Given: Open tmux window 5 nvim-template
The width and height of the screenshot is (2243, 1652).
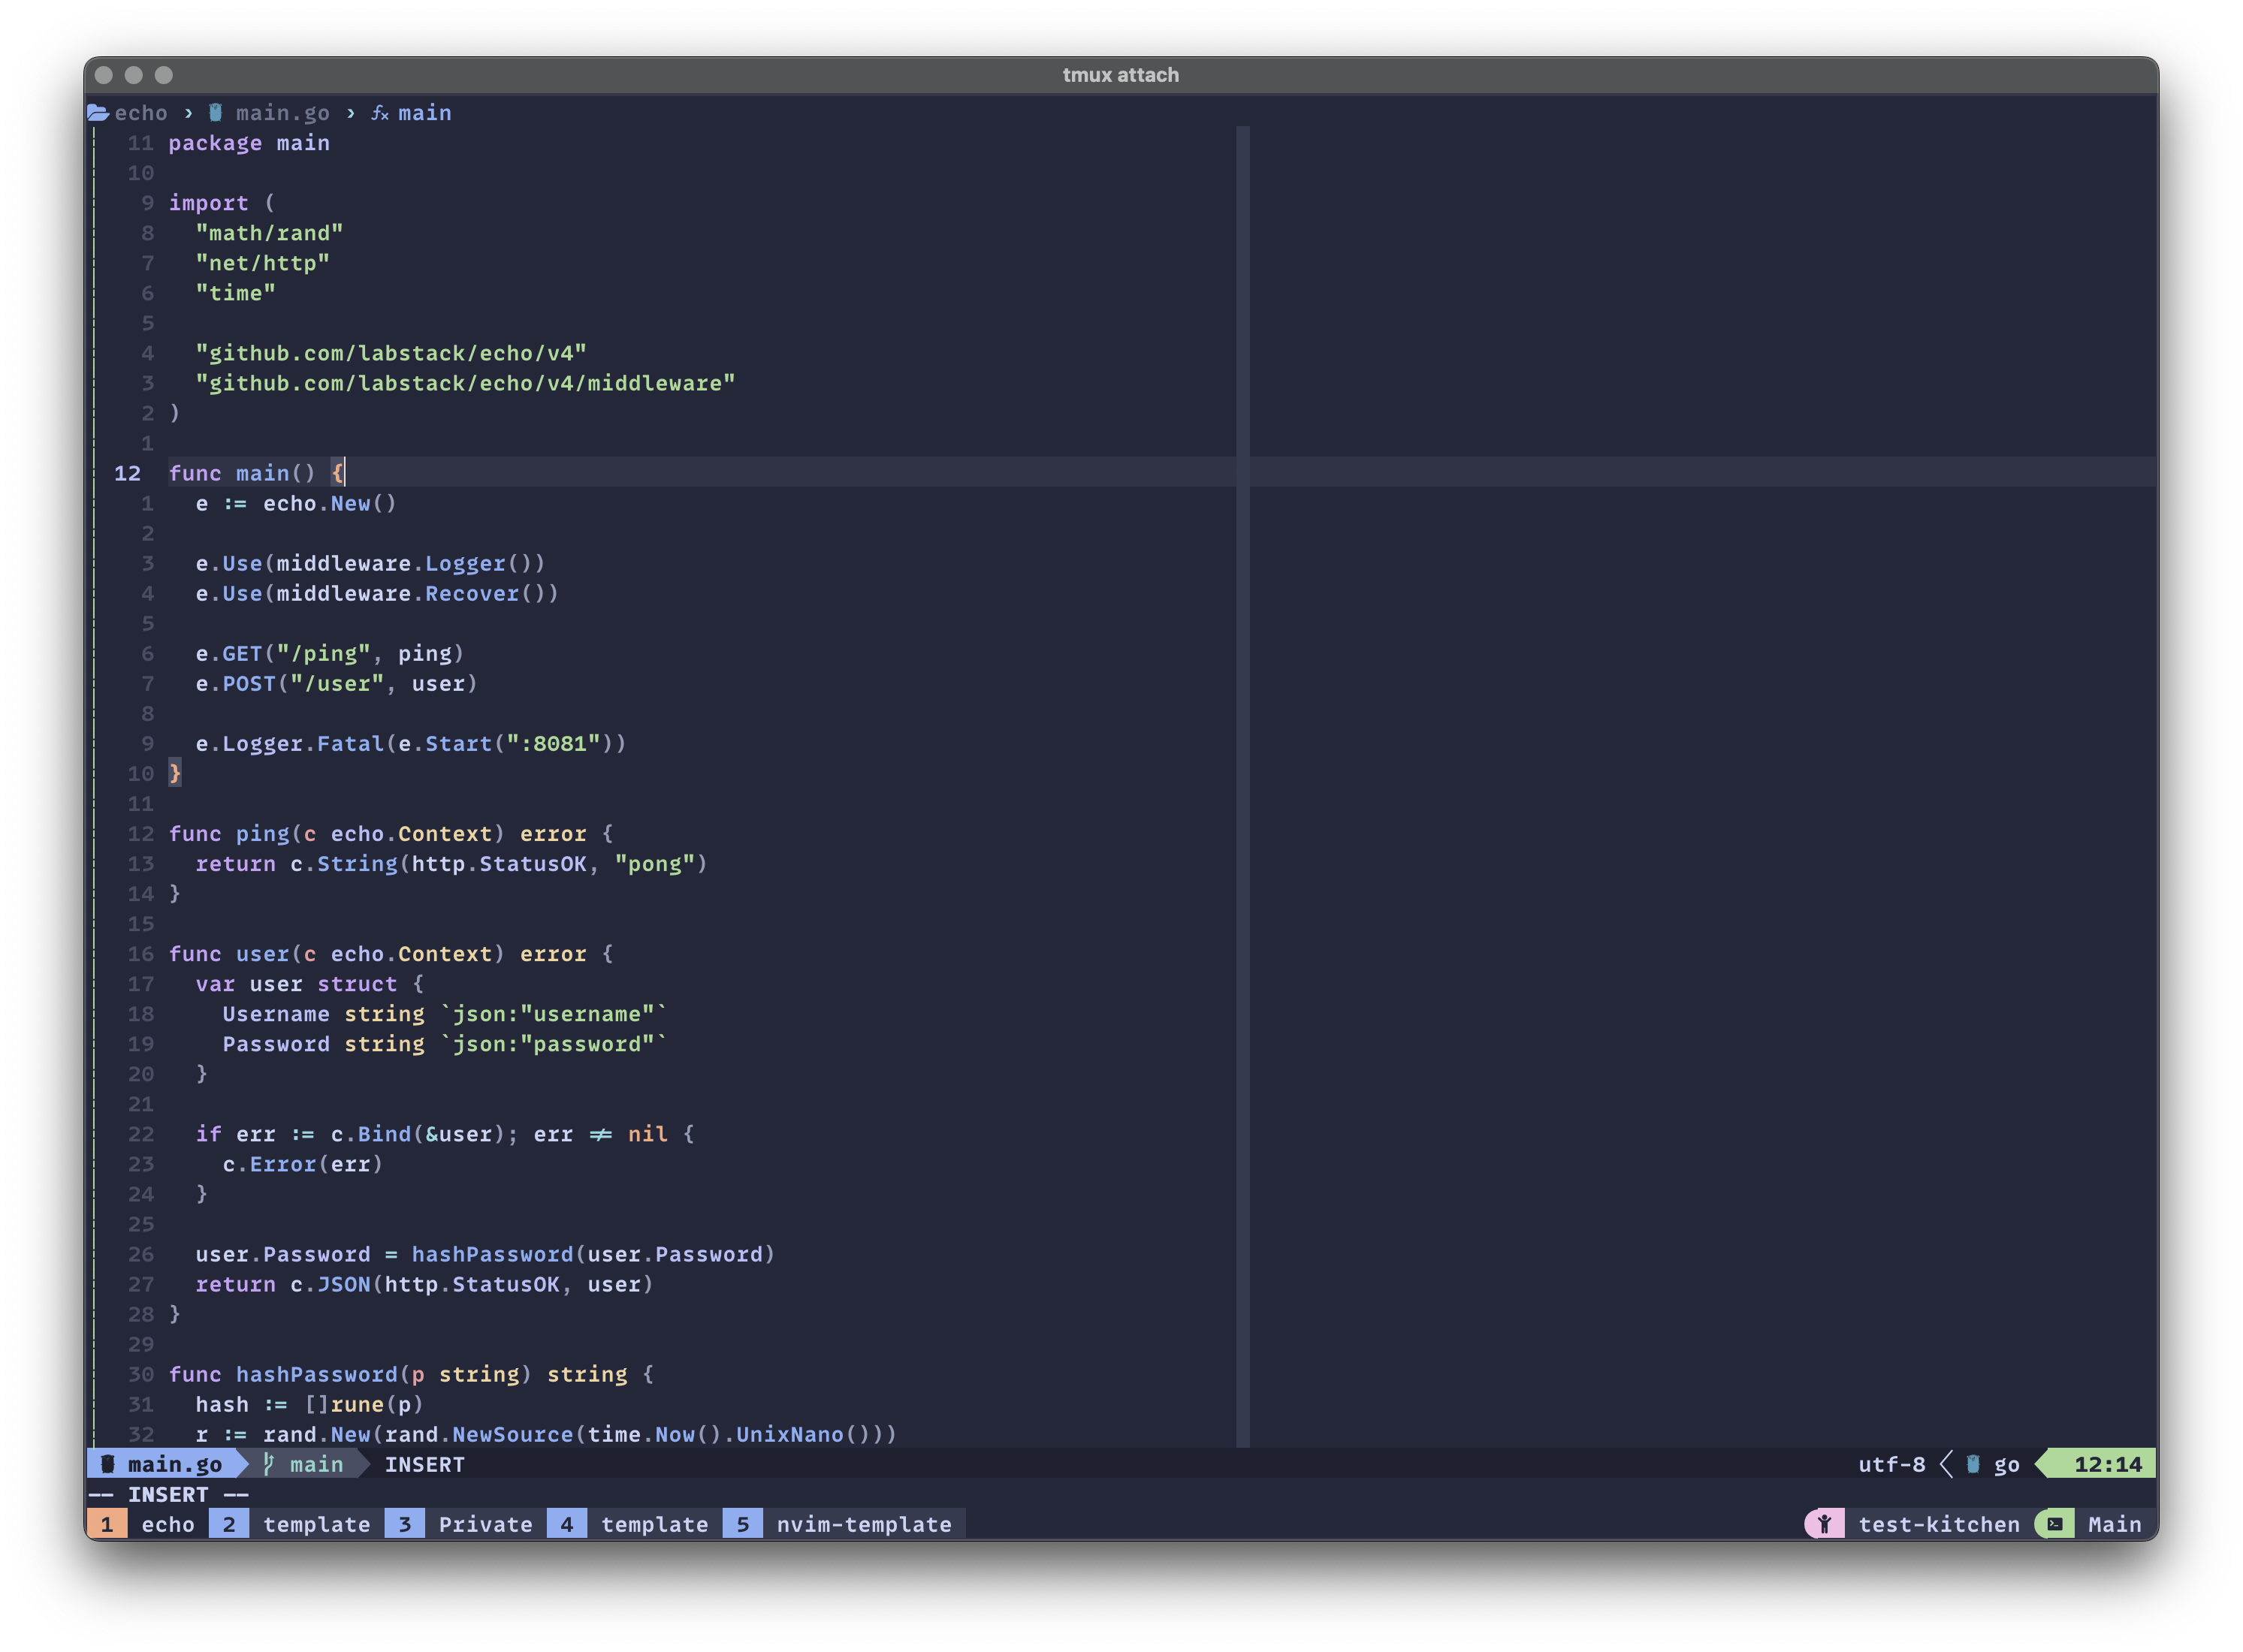Looking at the screenshot, I should click(863, 1524).
